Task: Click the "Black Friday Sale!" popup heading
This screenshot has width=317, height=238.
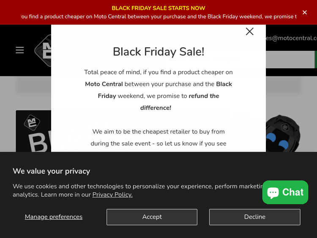Action: [x=158, y=52]
